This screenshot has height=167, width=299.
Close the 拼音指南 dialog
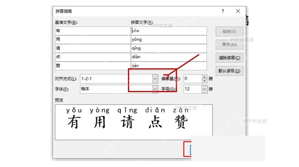coord(238,11)
